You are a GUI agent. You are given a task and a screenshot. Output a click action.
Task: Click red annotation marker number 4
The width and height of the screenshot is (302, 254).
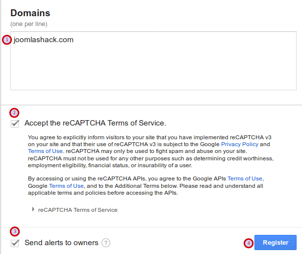point(249,243)
